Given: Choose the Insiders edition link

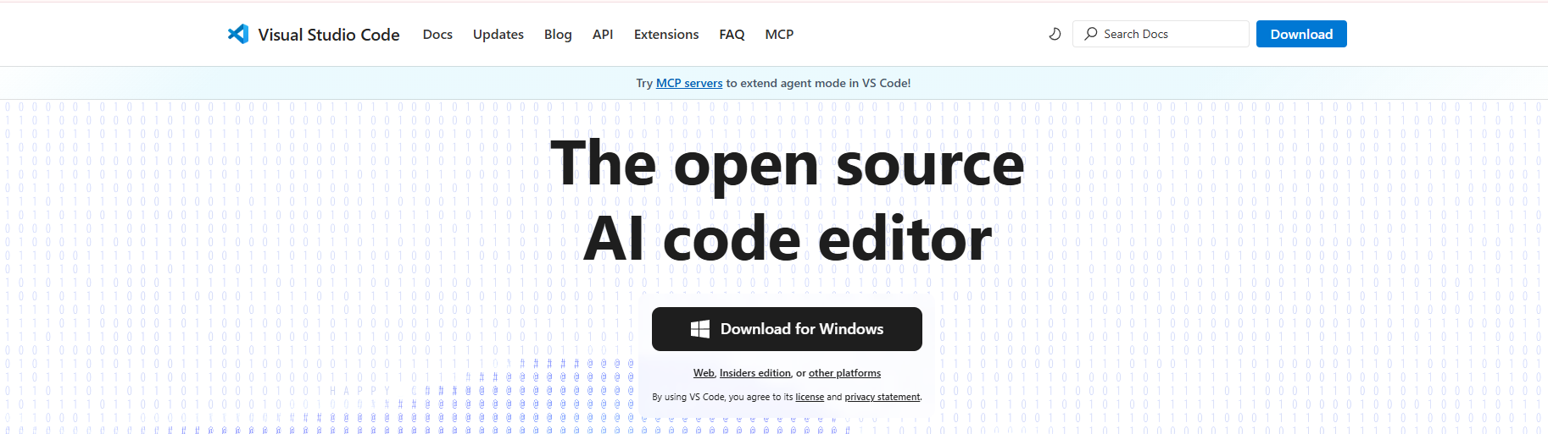Looking at the screenshot, I should [x=755, y=373].
